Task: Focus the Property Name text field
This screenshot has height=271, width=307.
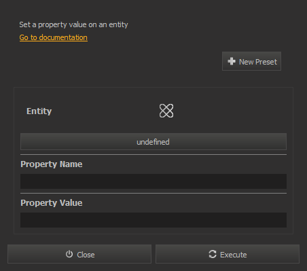Action: pos(153,181)
